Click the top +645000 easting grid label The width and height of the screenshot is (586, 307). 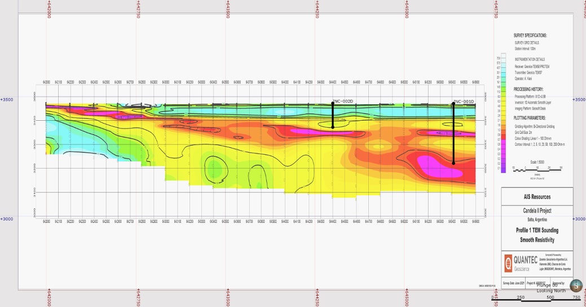point(407,10)
